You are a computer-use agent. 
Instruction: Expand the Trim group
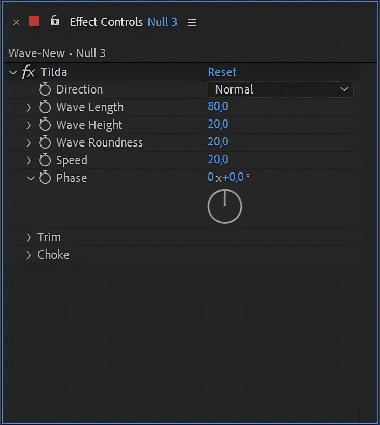point(29,237)
